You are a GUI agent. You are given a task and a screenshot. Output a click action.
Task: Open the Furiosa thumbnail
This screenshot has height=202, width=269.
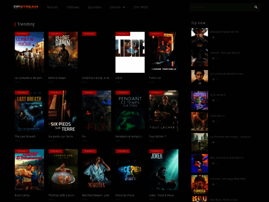[200, 184]
